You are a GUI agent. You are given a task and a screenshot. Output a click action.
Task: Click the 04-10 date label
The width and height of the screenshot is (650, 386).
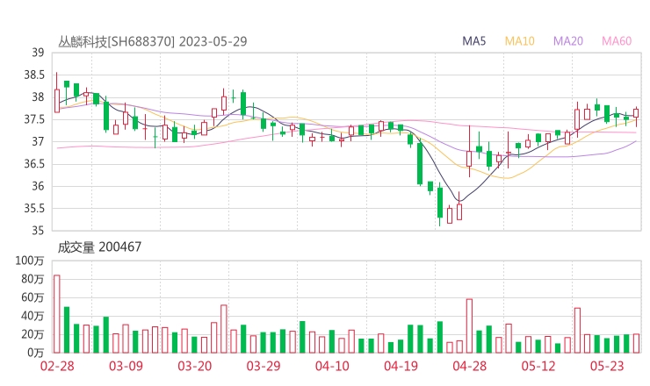(x=332, y=366)
